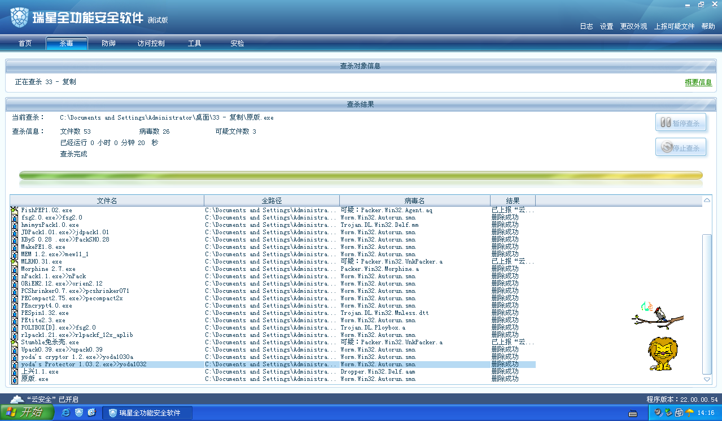Select the JDPack1.01.exe>>jdpack1.01 row
The image size is (722, 421).
pos(273,232)
